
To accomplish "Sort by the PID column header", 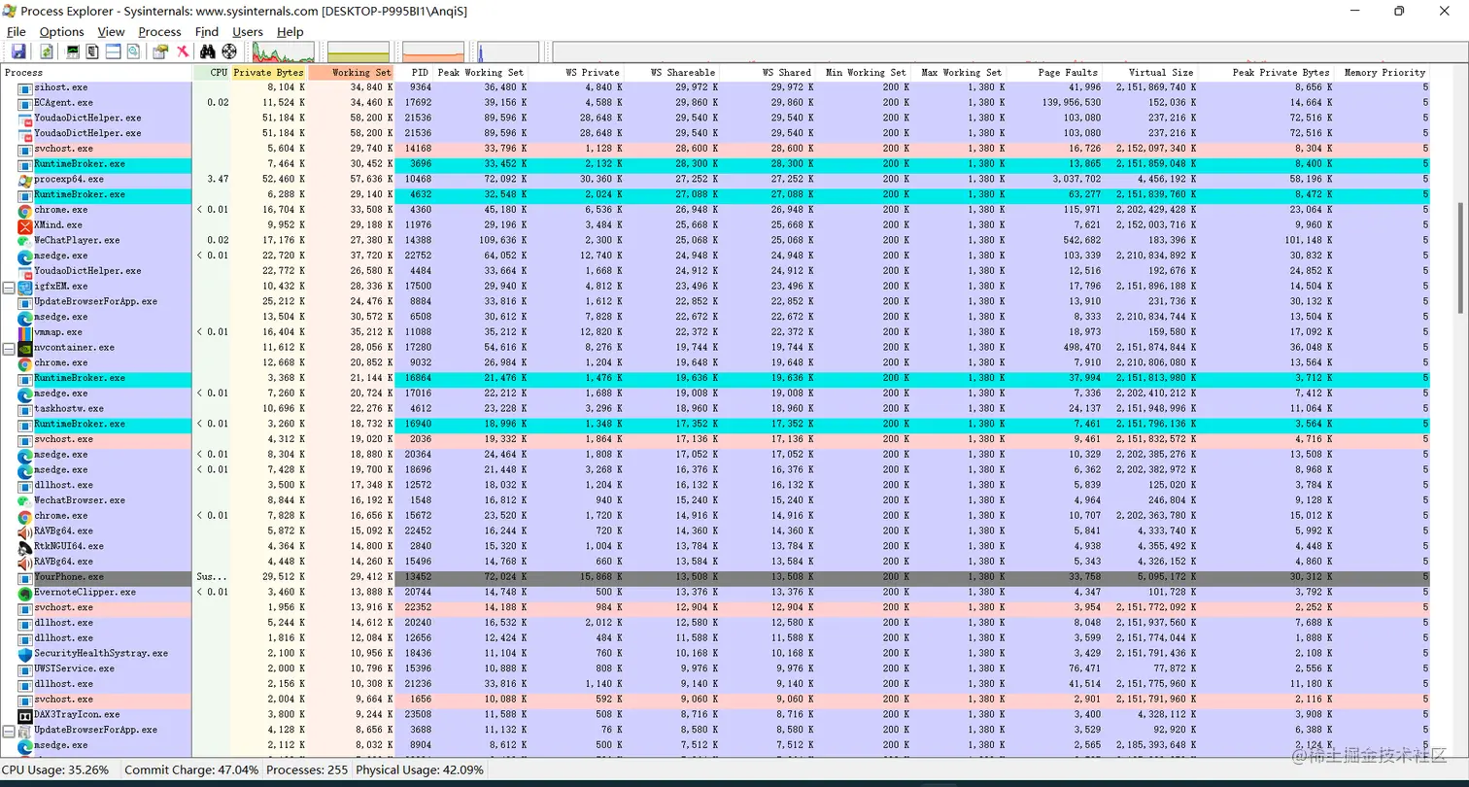I will click(414, 73).
